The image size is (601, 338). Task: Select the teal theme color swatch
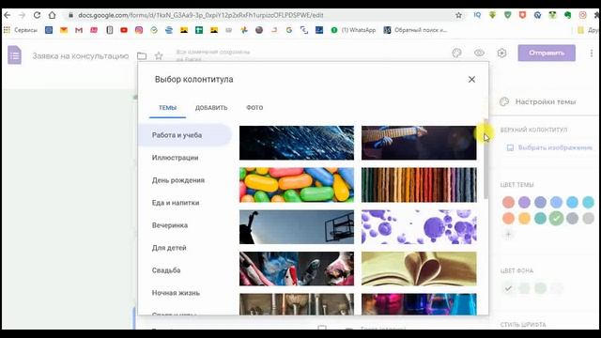coord(540,218)
